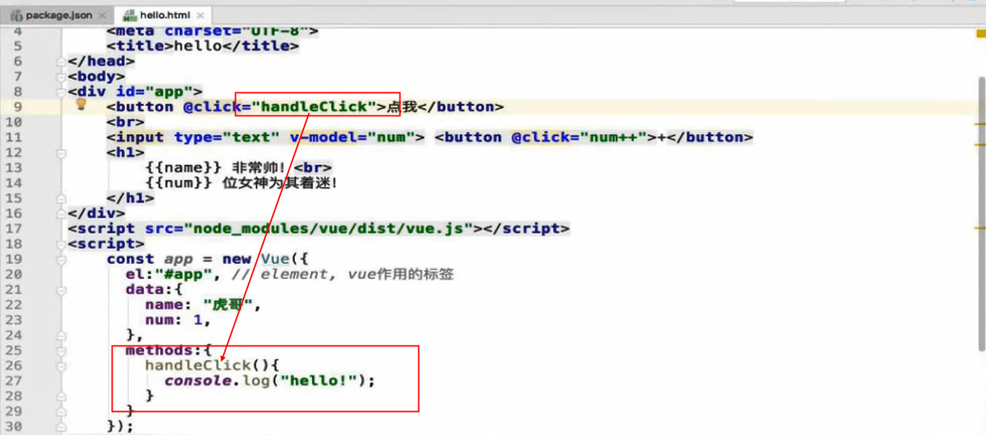Close the package.json editor tab
986x435 pixels.
(102, 15)
